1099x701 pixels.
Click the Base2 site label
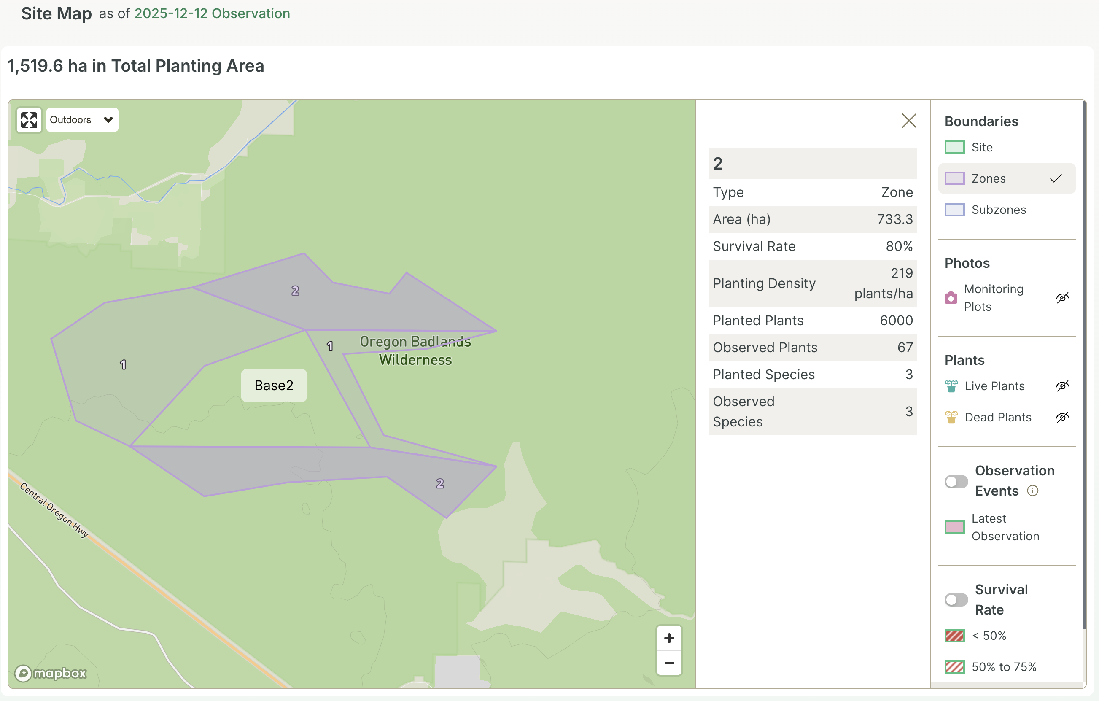(x=274, y=386)
